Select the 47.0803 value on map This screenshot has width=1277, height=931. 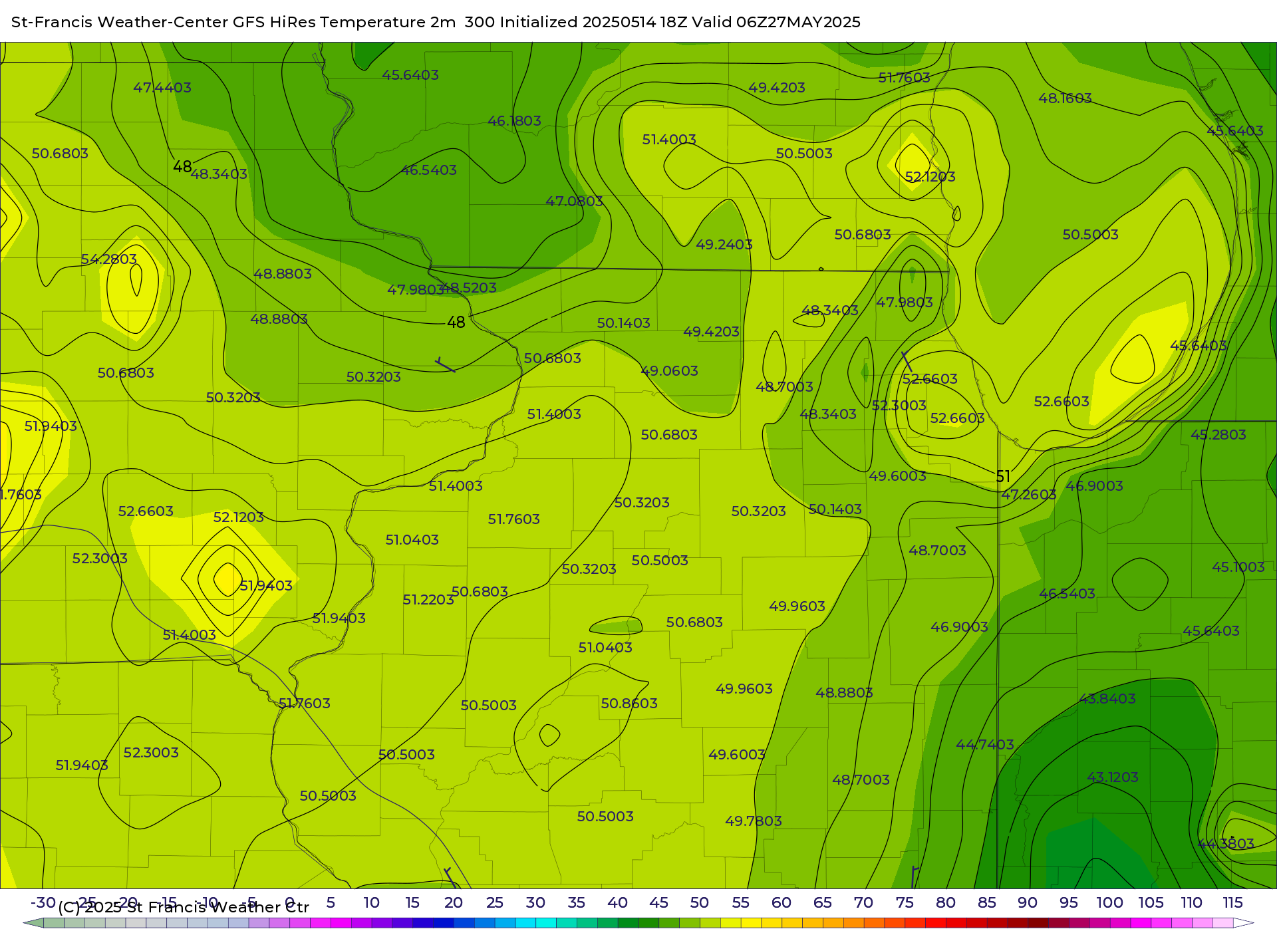pyautogui.click(x=574, y=201)
